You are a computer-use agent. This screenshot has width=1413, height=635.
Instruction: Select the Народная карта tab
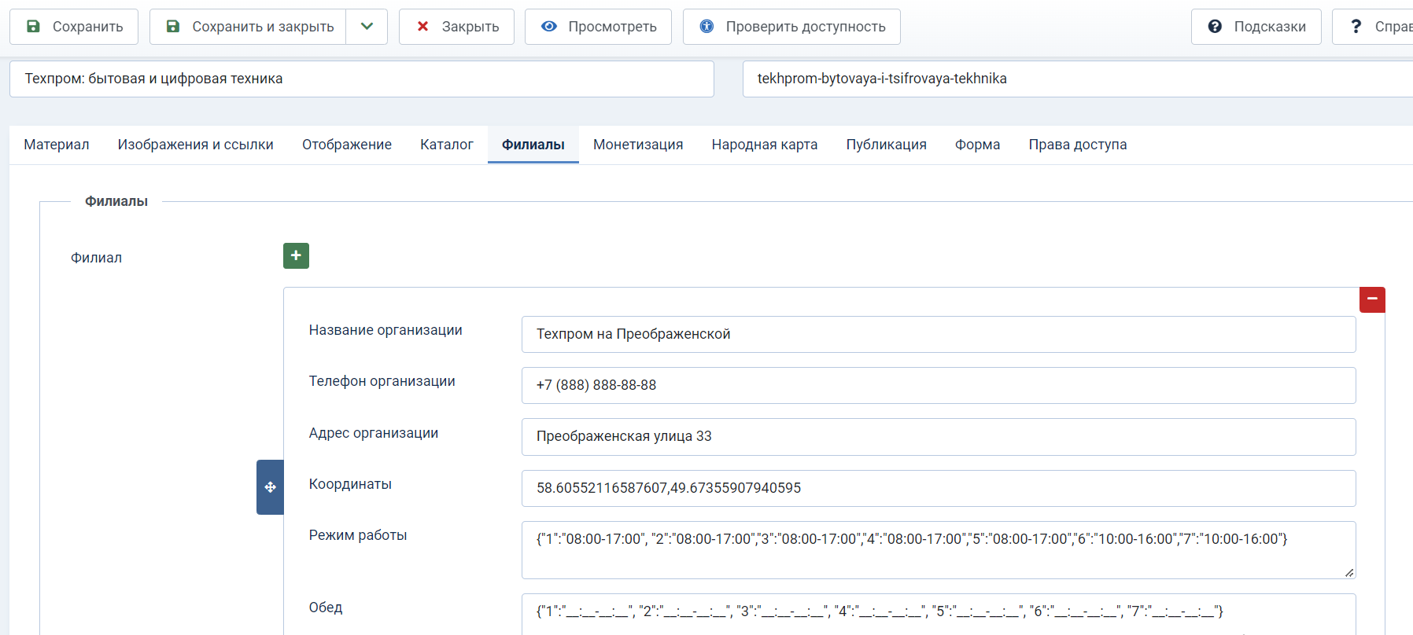765,145
